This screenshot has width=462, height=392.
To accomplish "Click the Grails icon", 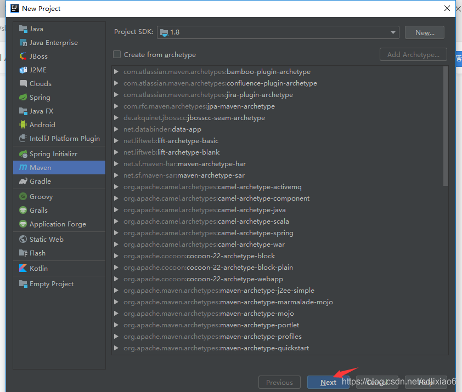I will point(23,211).
